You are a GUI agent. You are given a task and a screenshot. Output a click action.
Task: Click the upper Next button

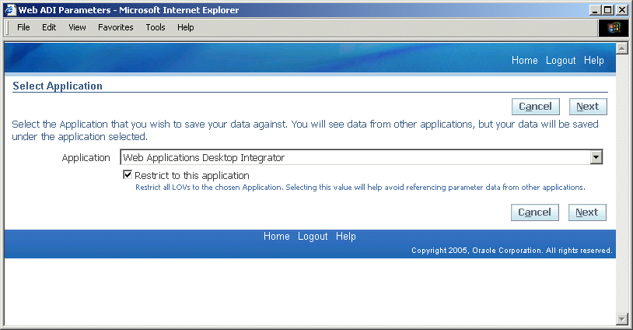pos(588,107)
